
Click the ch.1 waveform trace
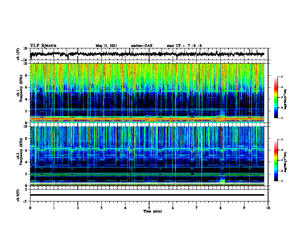tap(147, 54)
